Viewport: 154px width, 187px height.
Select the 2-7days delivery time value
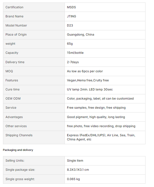73,62
